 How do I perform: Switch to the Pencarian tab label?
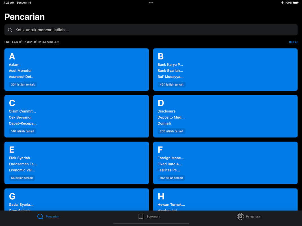(52, 216)
